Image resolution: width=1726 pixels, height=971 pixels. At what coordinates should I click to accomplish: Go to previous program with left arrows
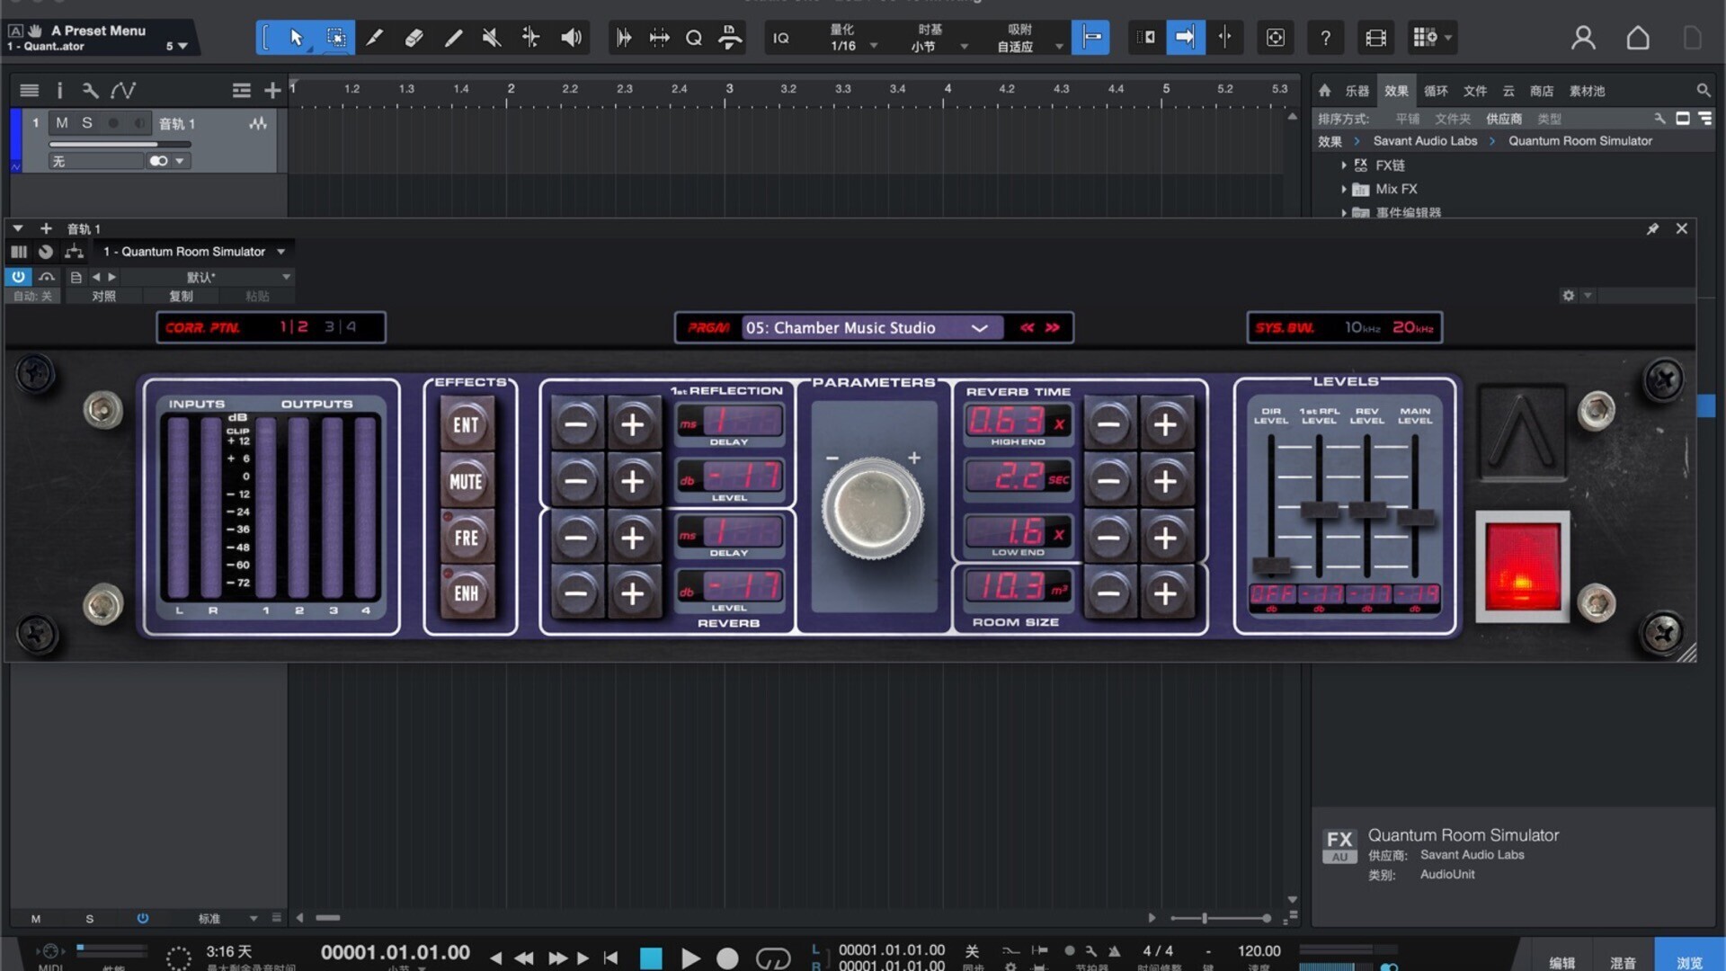point(1027,328)
